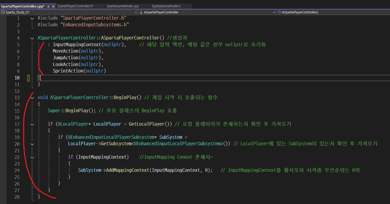
Task: Click the Sparta_Study_01 project icon
Action: click(x=3, y=12)
